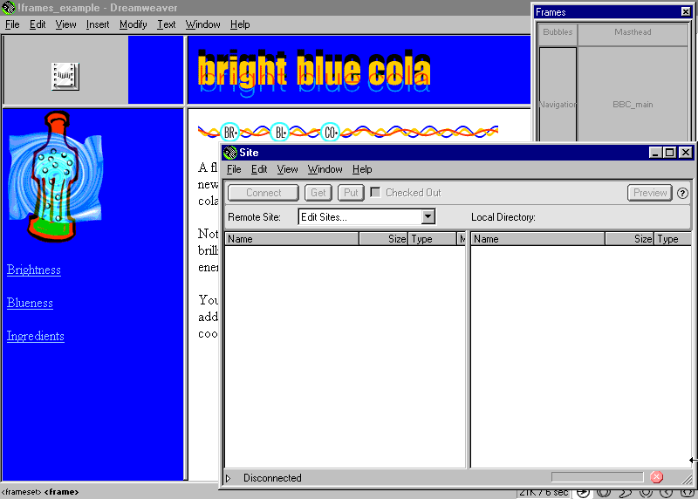The height and width of the screenshot is (499, 698).
Task: Open the View menu in the Site window
Action: pos(287,169)
